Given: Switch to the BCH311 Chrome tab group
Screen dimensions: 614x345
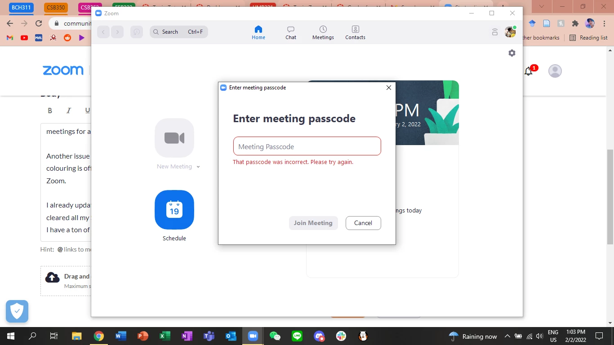Looking at the screenshot, I should pos(22,7).
